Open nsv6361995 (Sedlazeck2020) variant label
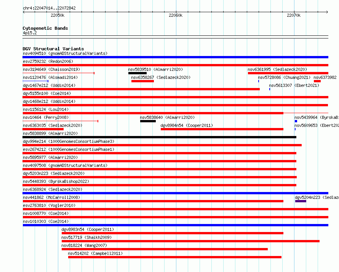 (x=277, y=69)
